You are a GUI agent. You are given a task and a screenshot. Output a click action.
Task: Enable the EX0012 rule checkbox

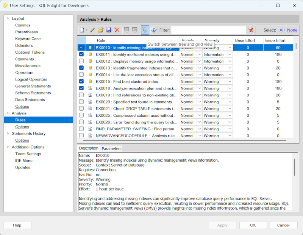81,61
